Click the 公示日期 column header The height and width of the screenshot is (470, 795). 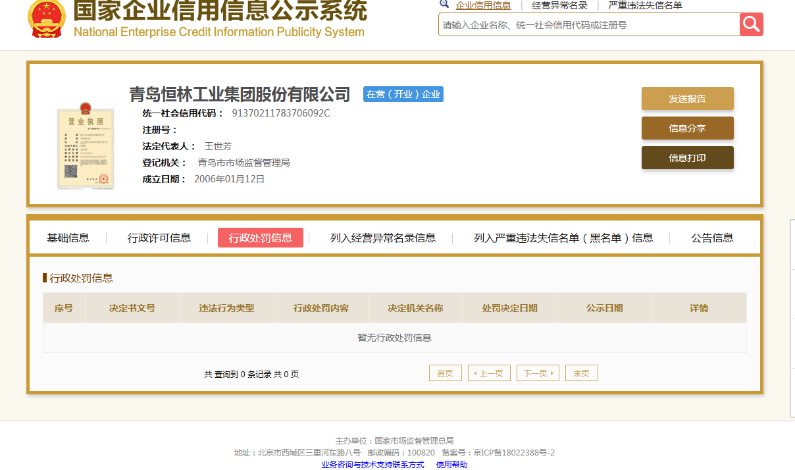coord(604,308)
